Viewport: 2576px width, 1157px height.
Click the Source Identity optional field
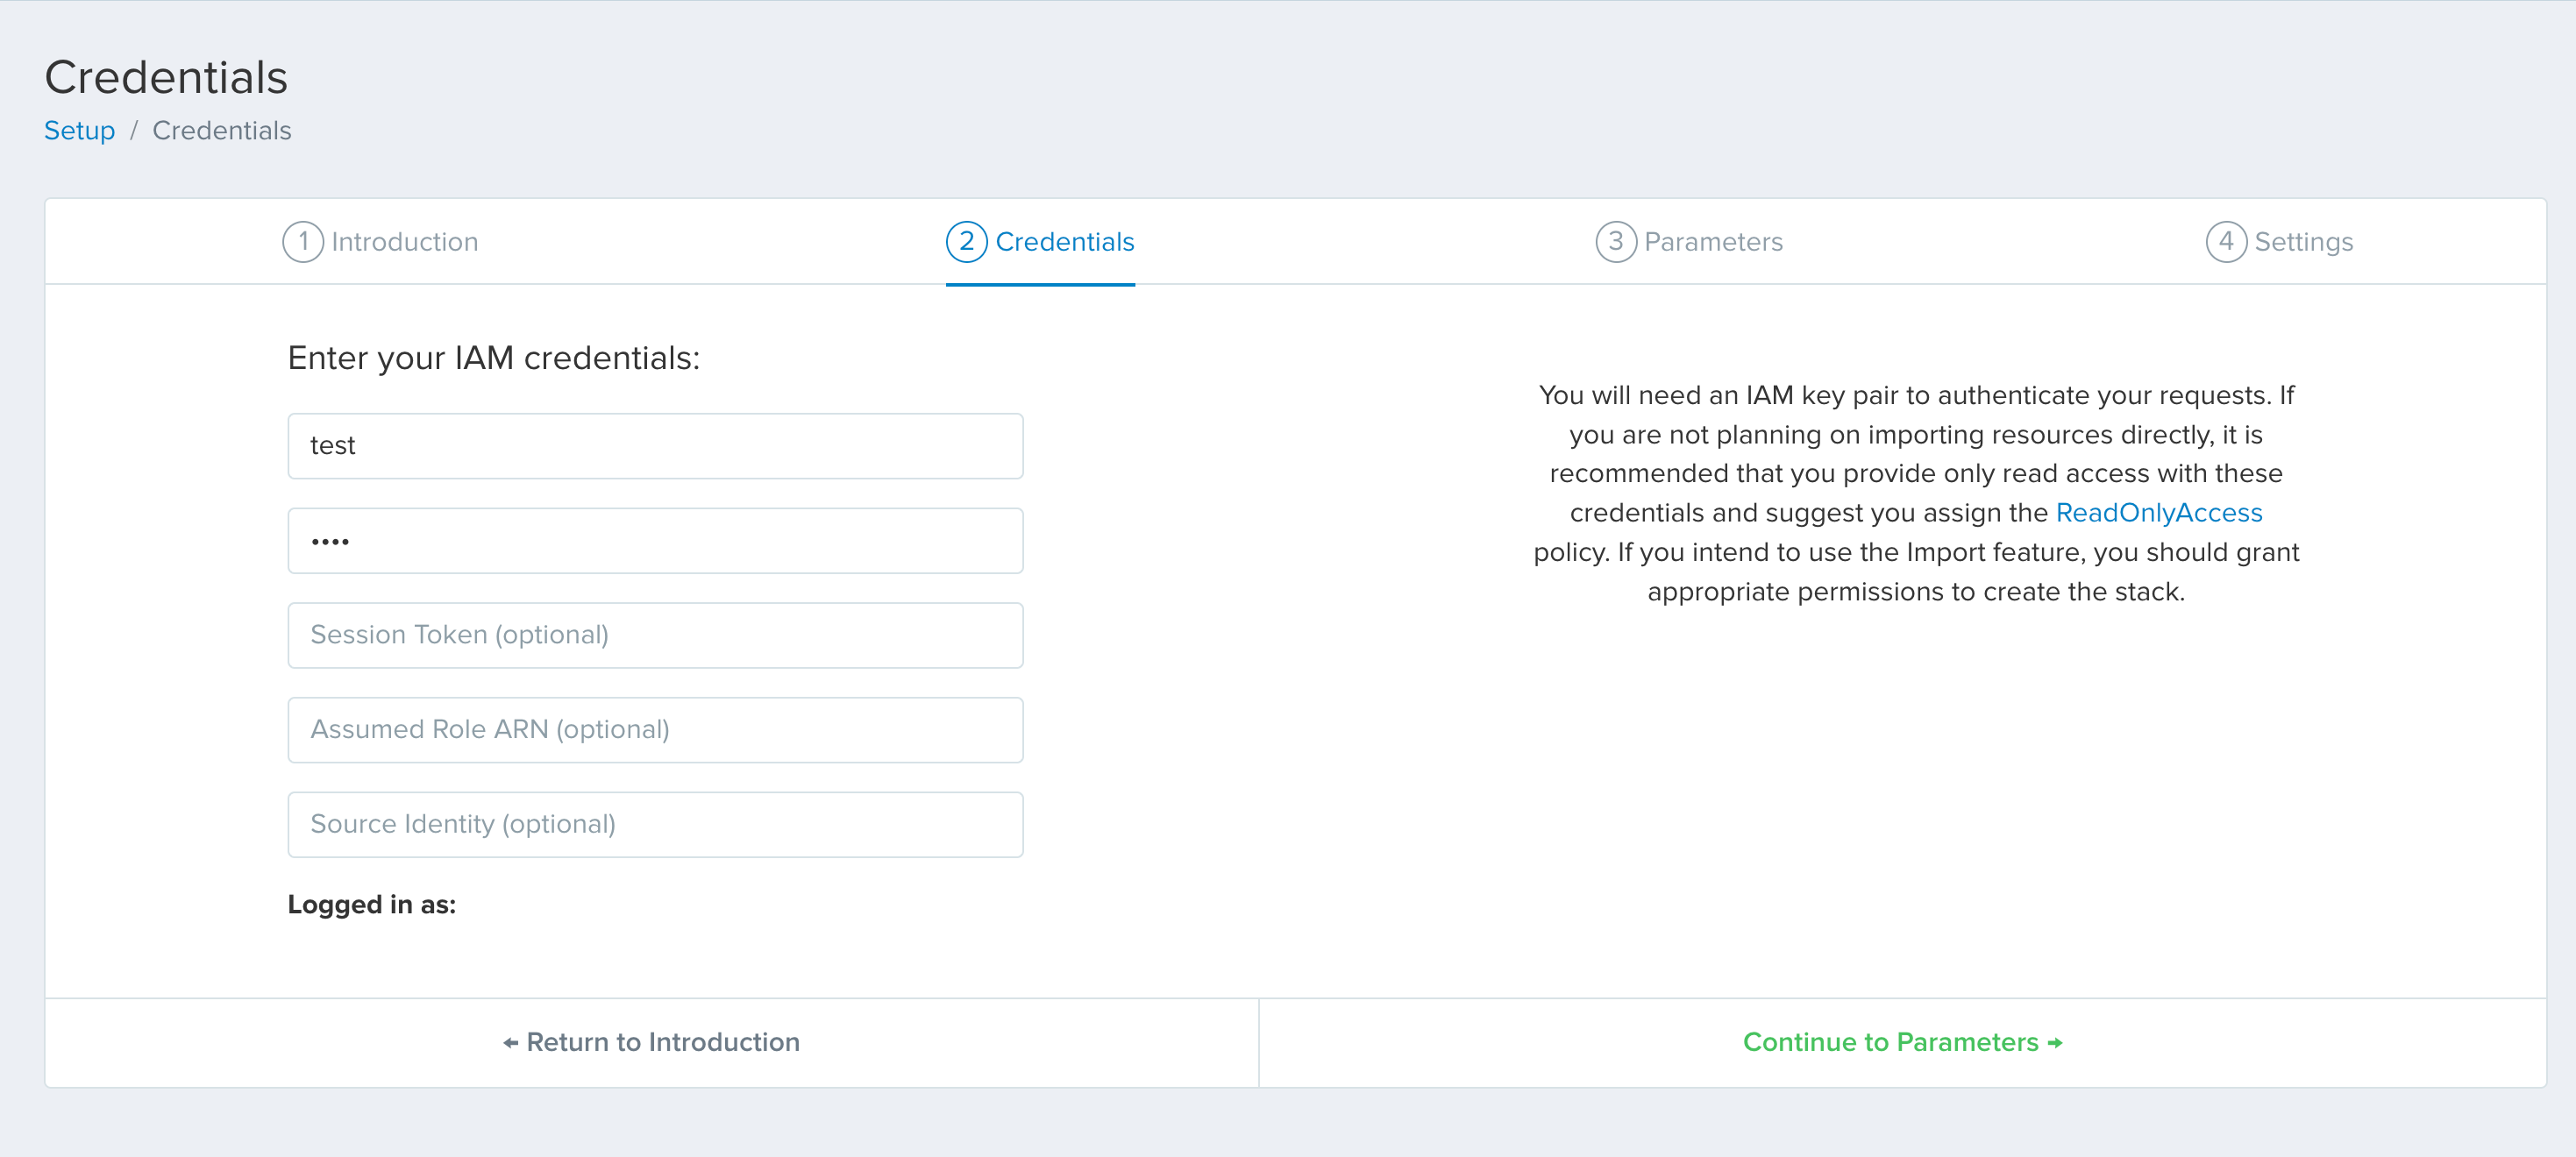click(655, 823)
